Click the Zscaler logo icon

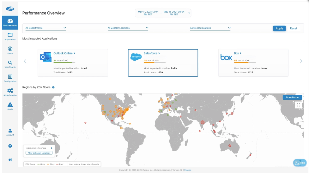pyautogui.click(x=10, y=8)
